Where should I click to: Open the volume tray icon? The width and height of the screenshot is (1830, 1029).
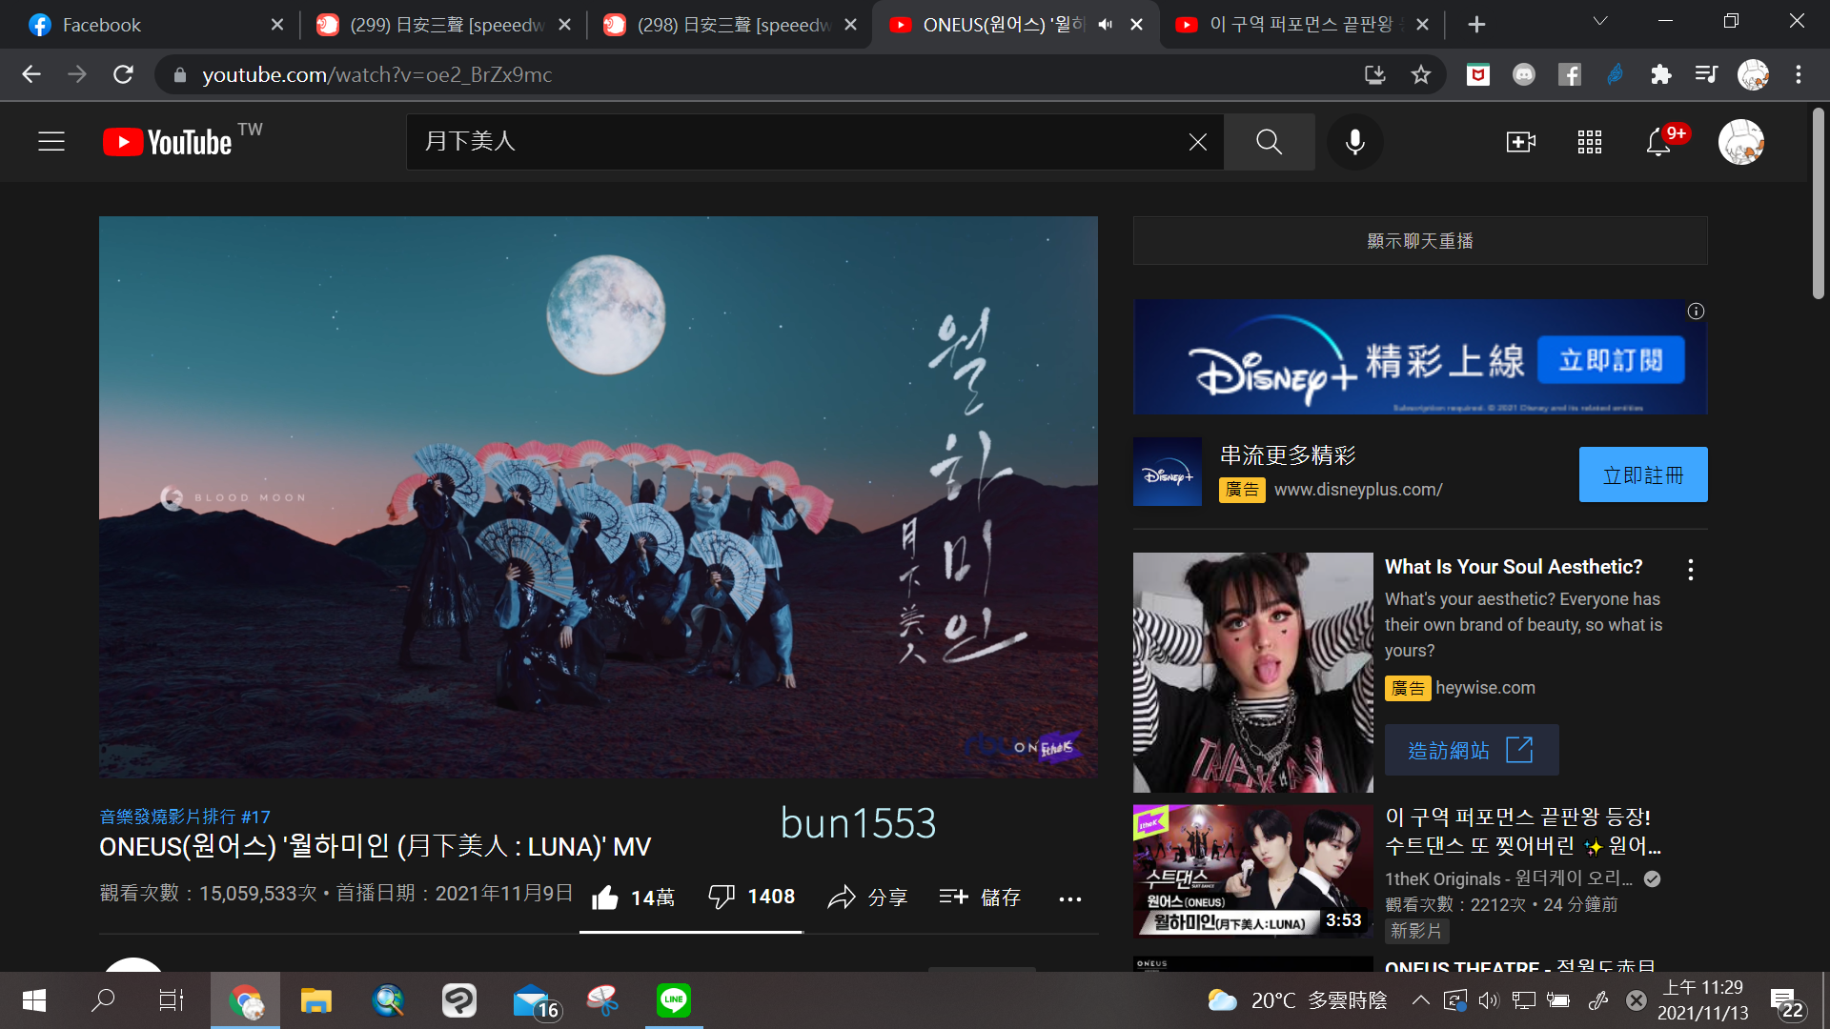1489,1000
